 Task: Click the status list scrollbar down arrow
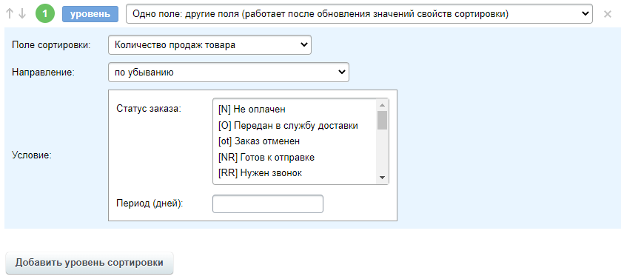point(382,178)
